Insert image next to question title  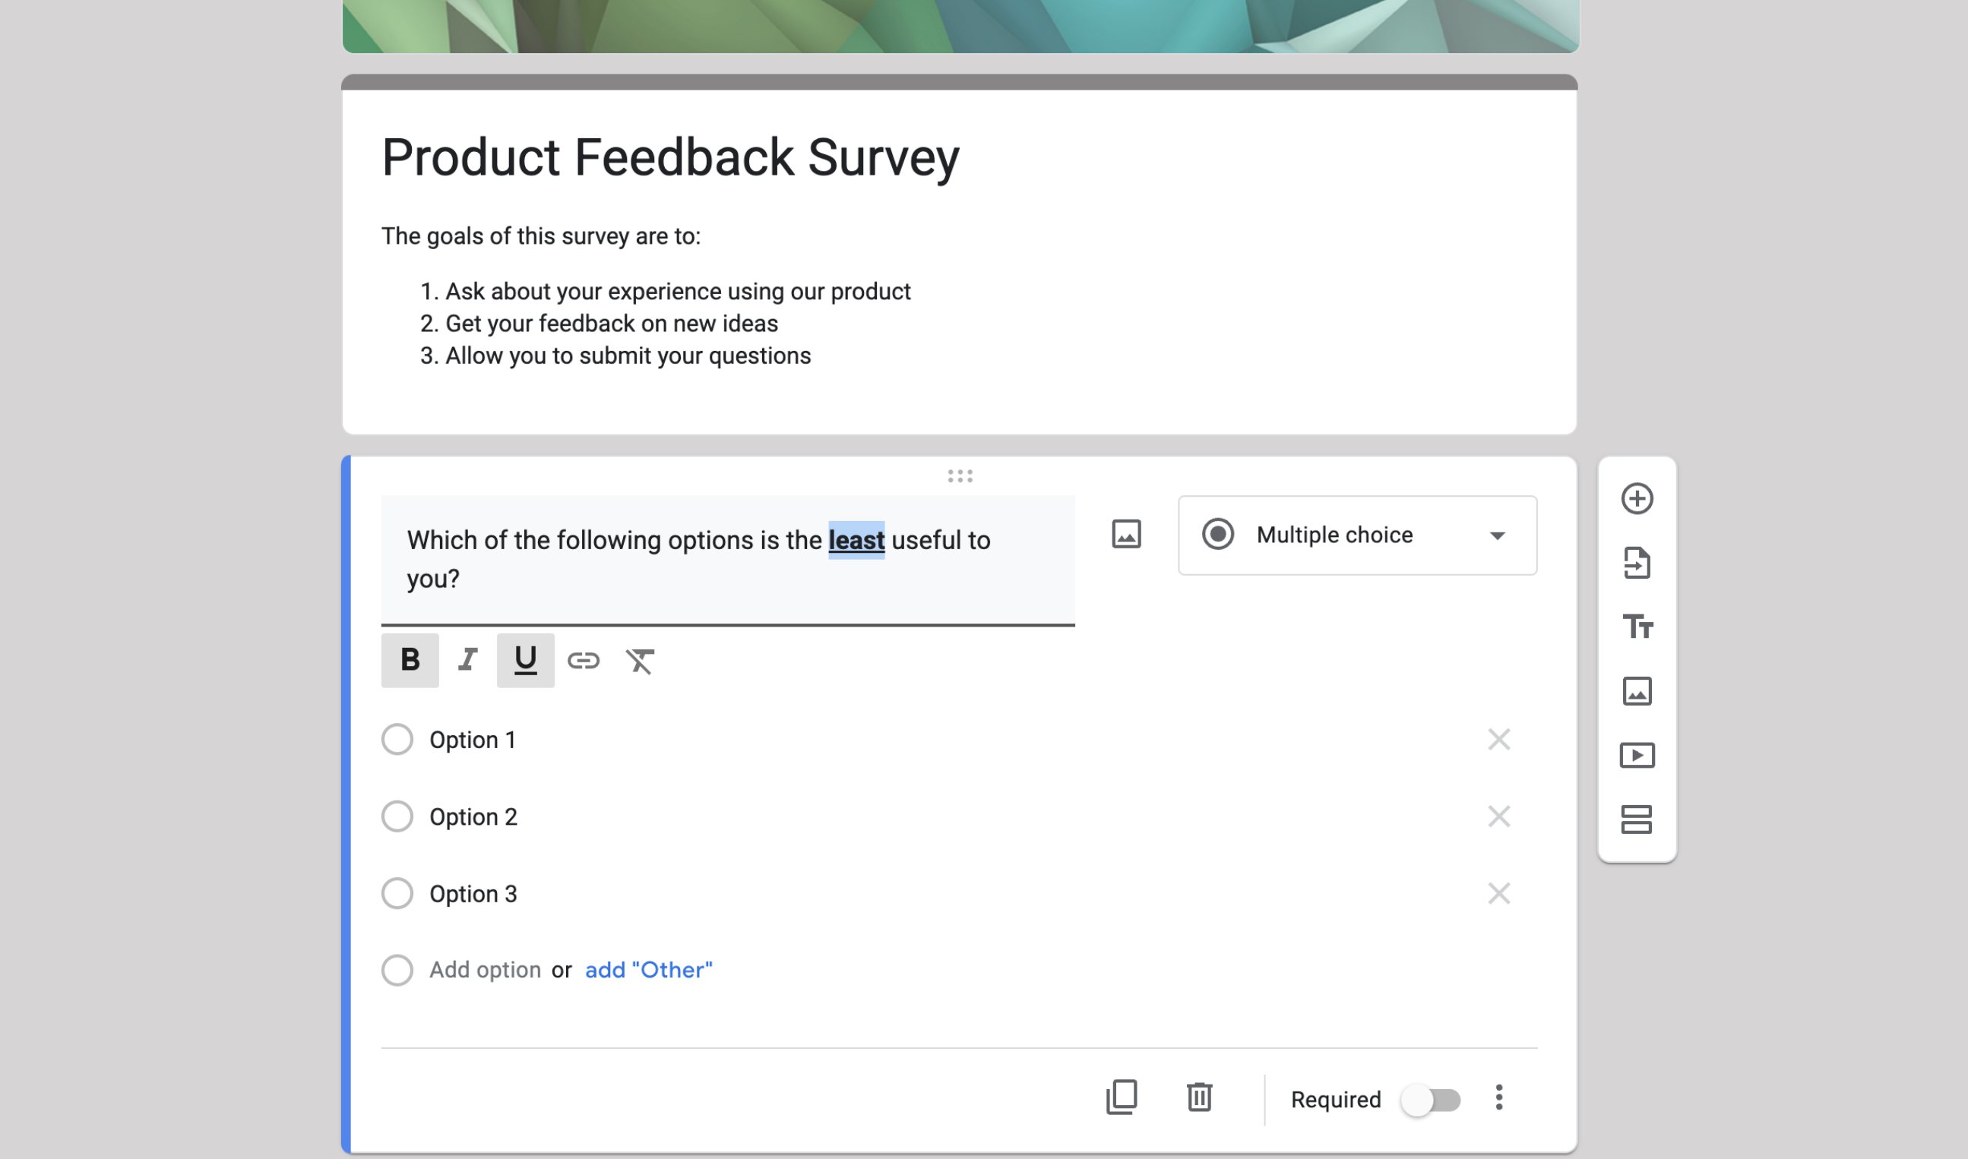coord(1126,535)
